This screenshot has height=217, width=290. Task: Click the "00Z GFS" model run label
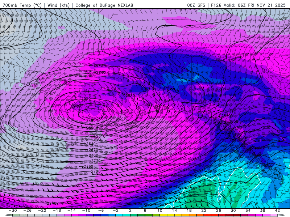[196, 5]
